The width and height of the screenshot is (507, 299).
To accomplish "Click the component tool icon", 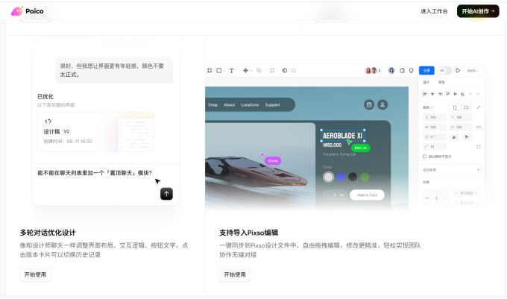I will (x=245, y=71).
